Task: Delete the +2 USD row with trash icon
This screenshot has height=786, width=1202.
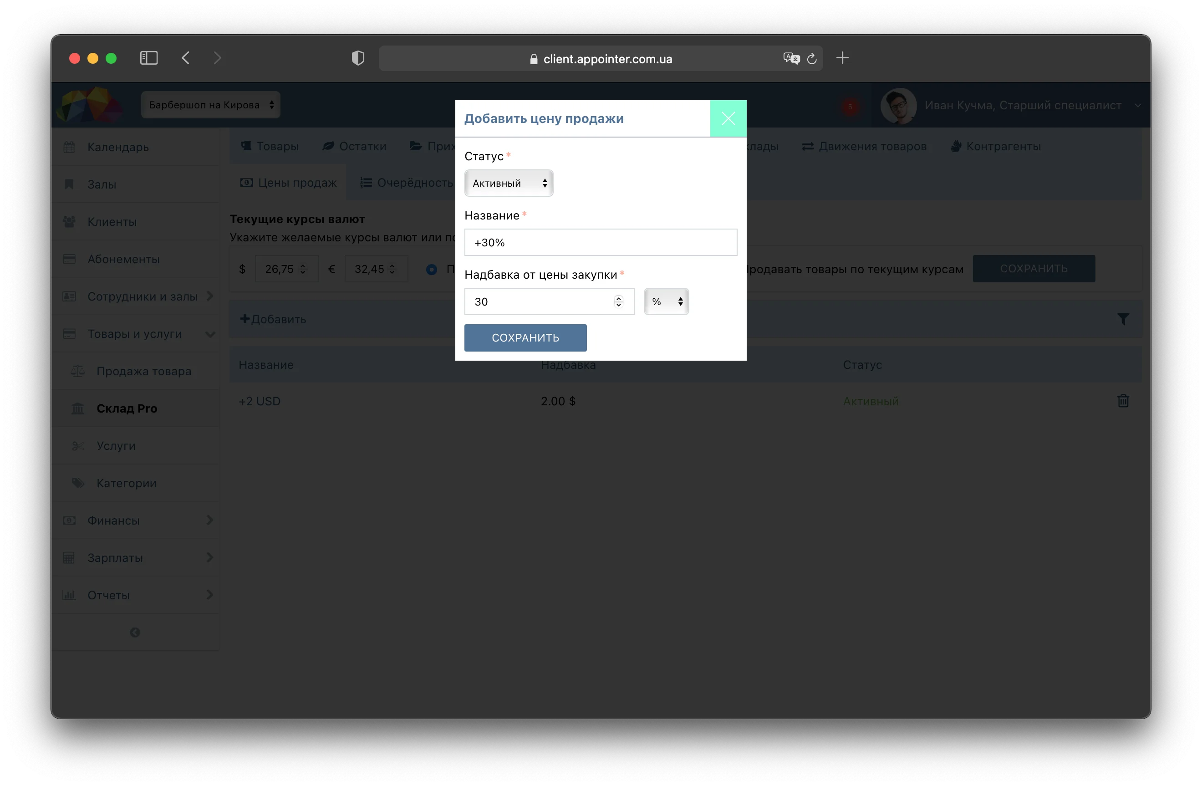Action: [1123, 401]
